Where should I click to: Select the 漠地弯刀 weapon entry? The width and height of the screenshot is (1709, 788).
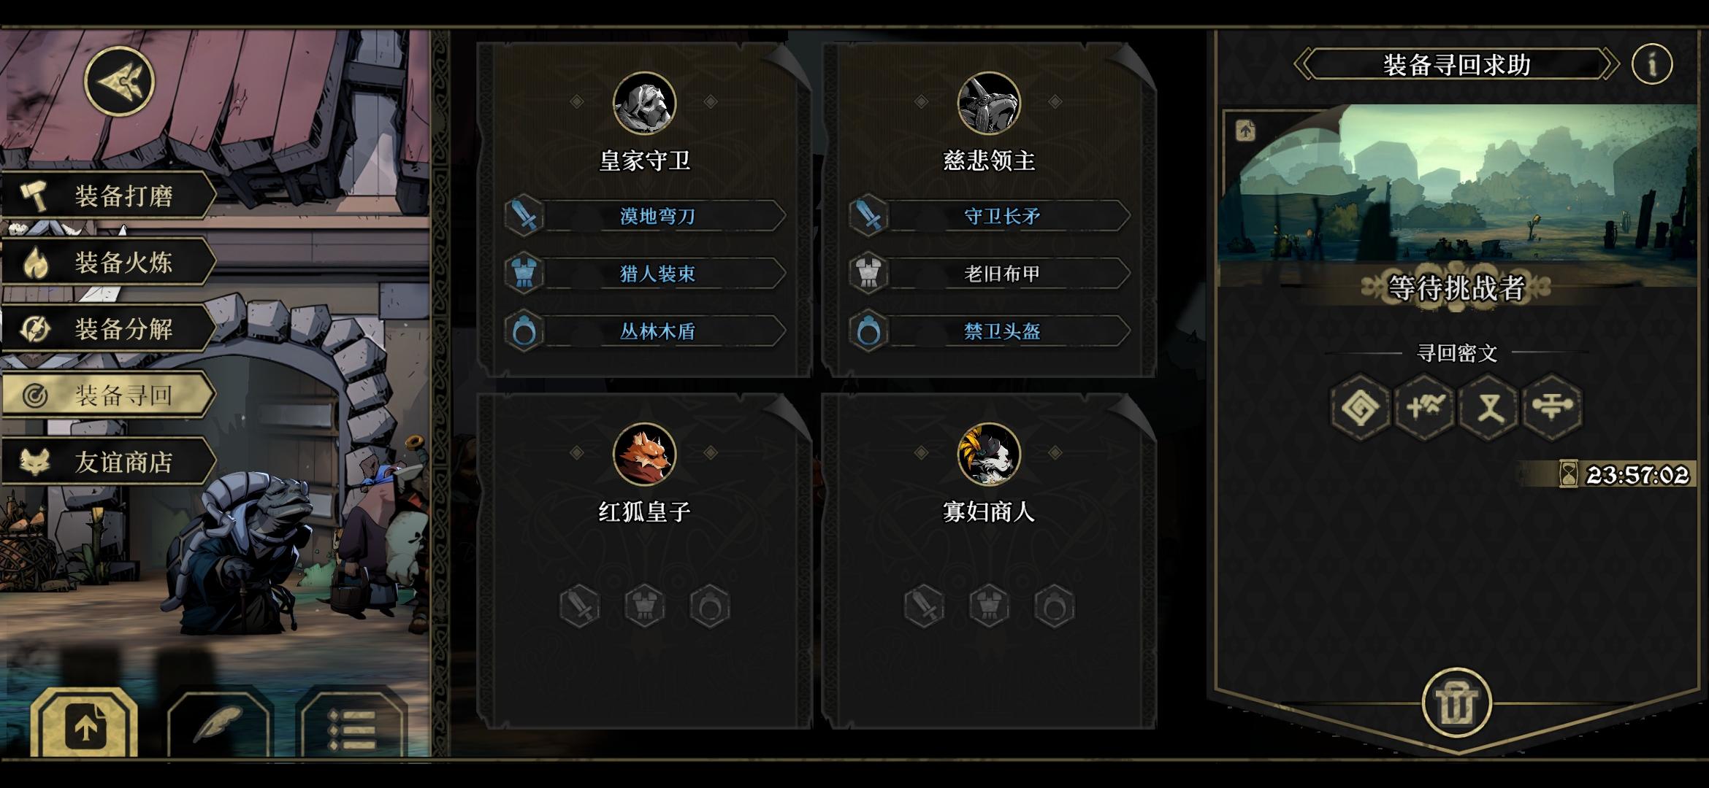pos(646,216)
